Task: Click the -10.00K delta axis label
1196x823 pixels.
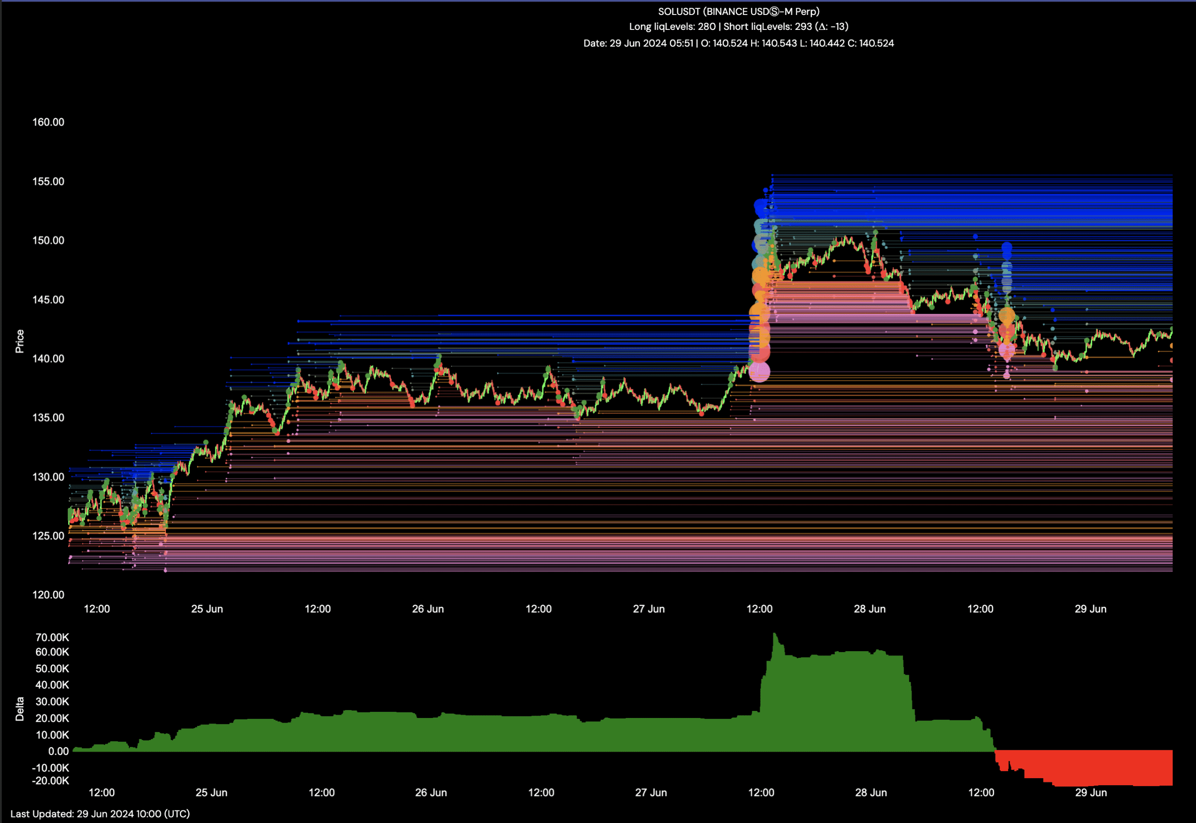Action: pos(50,768)
